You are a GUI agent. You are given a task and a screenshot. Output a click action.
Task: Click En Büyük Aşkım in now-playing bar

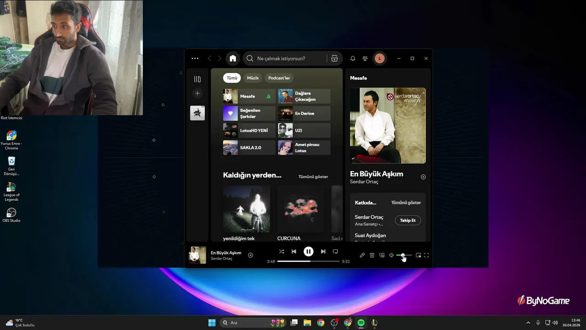(226, 253)
